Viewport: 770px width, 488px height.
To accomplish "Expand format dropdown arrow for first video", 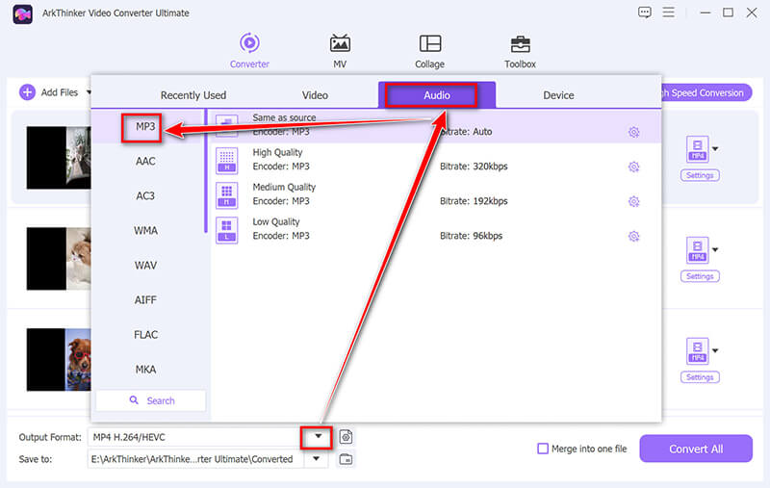I will click(x=715, y=149).
